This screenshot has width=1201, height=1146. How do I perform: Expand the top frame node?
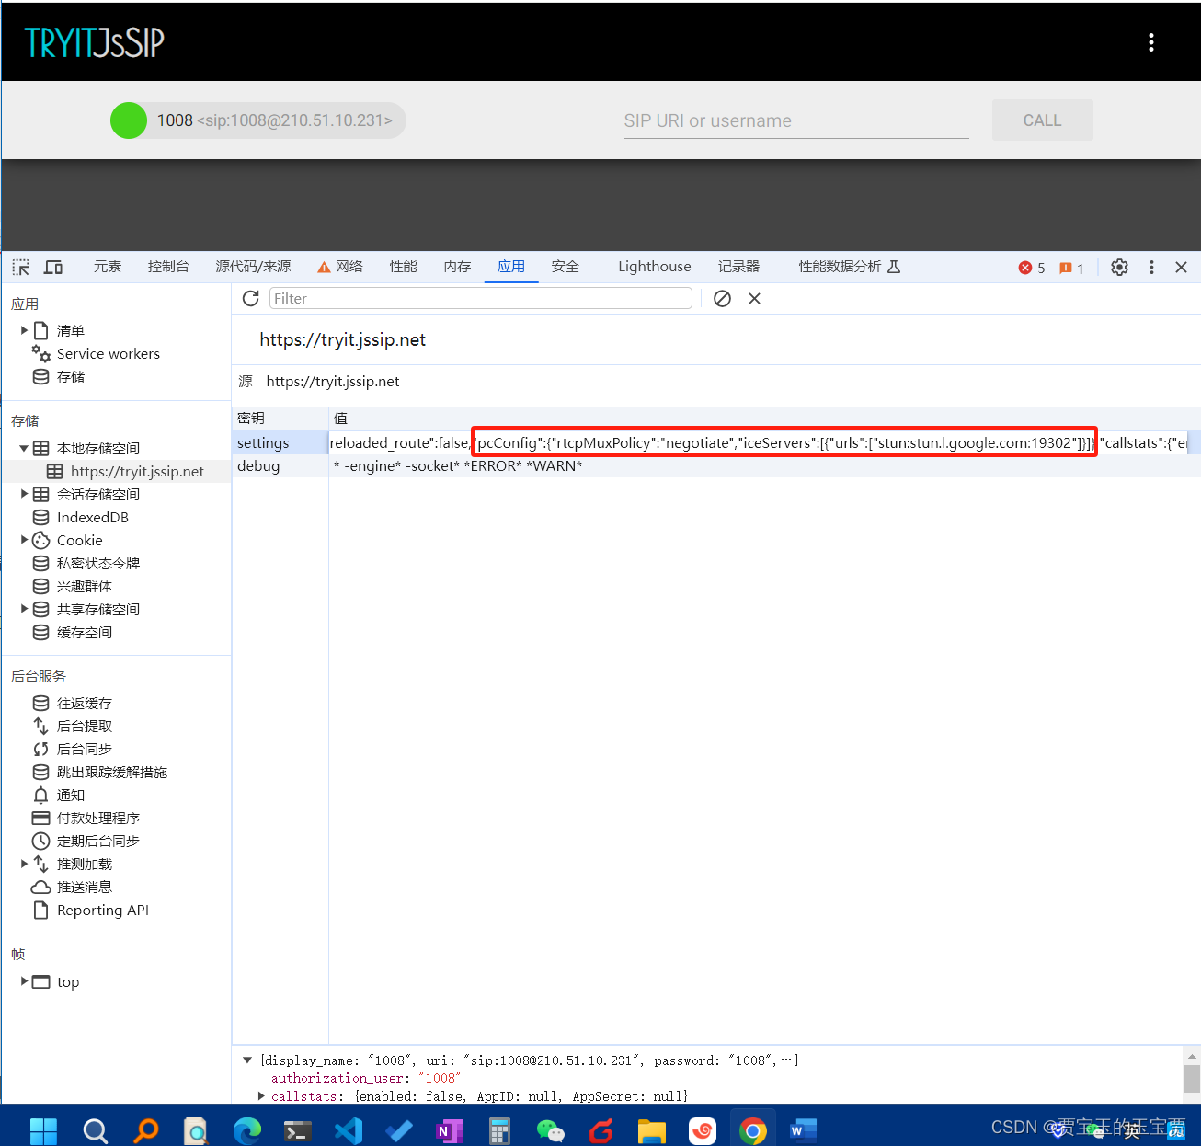24,981
